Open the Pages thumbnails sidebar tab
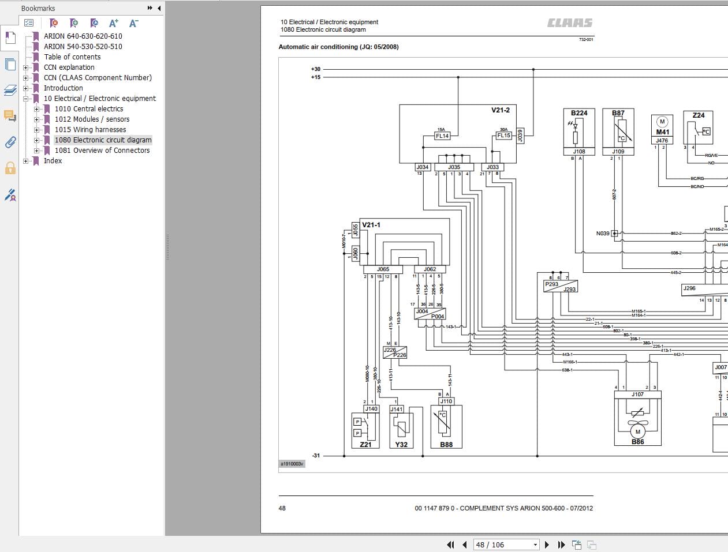The height and width of the screenshot is (552, 728). point(10,63)
